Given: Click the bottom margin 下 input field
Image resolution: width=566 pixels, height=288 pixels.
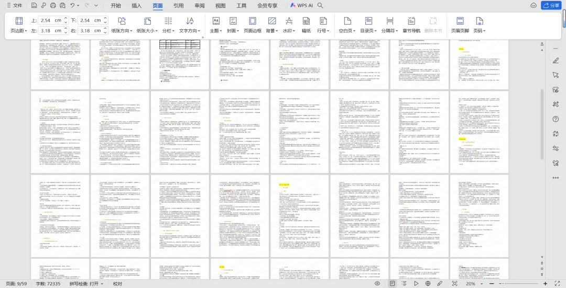Looking at the screenshot, I should pos(90,20).
